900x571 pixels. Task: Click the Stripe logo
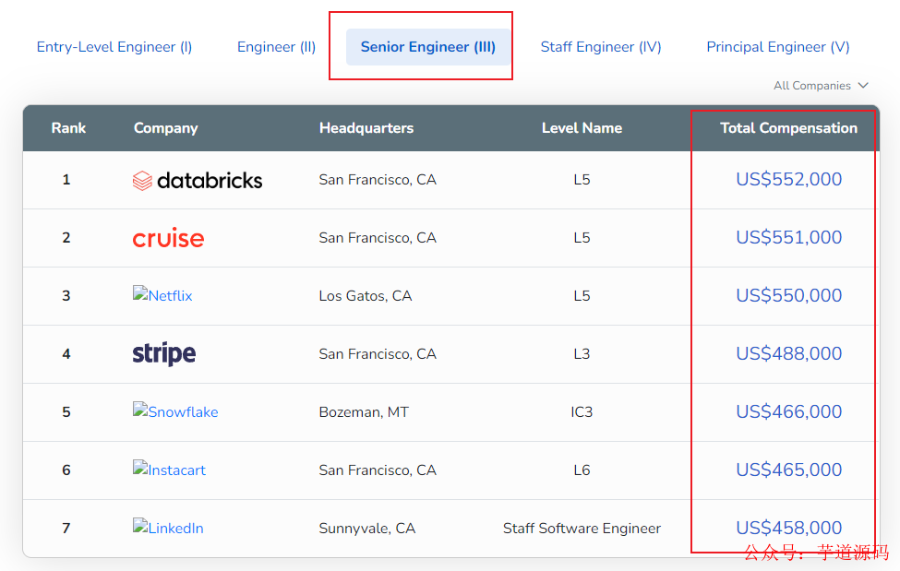pyautogui.click(x=164, y=353)
